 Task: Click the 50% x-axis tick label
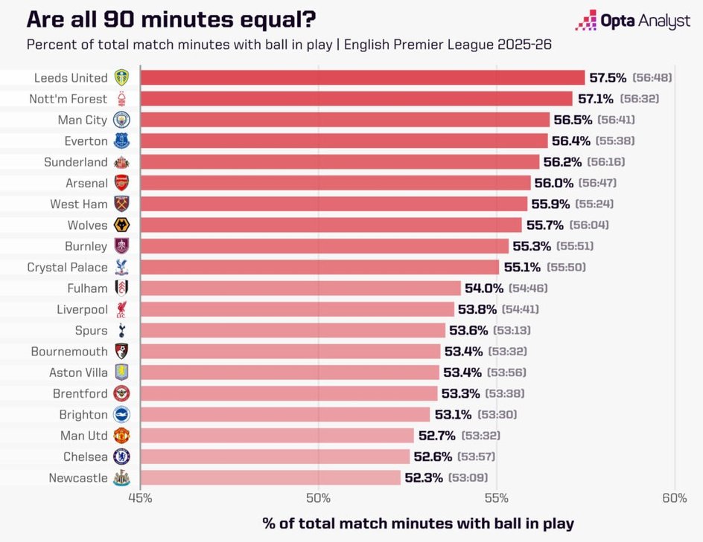point(318,498)
